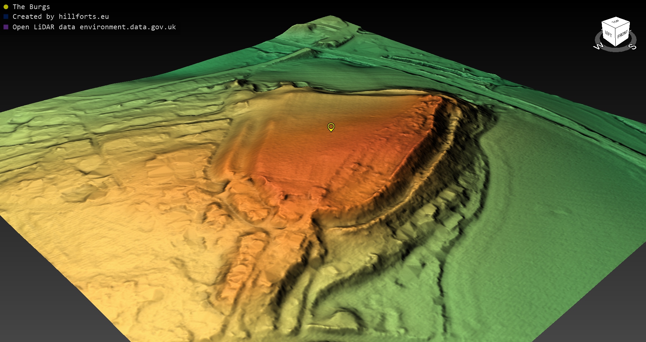
Task: Click the cube edge between LEFT and FRONT
Action: tap(615, 37)
